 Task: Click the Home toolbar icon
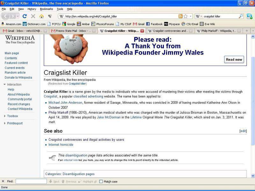(41, 16)
